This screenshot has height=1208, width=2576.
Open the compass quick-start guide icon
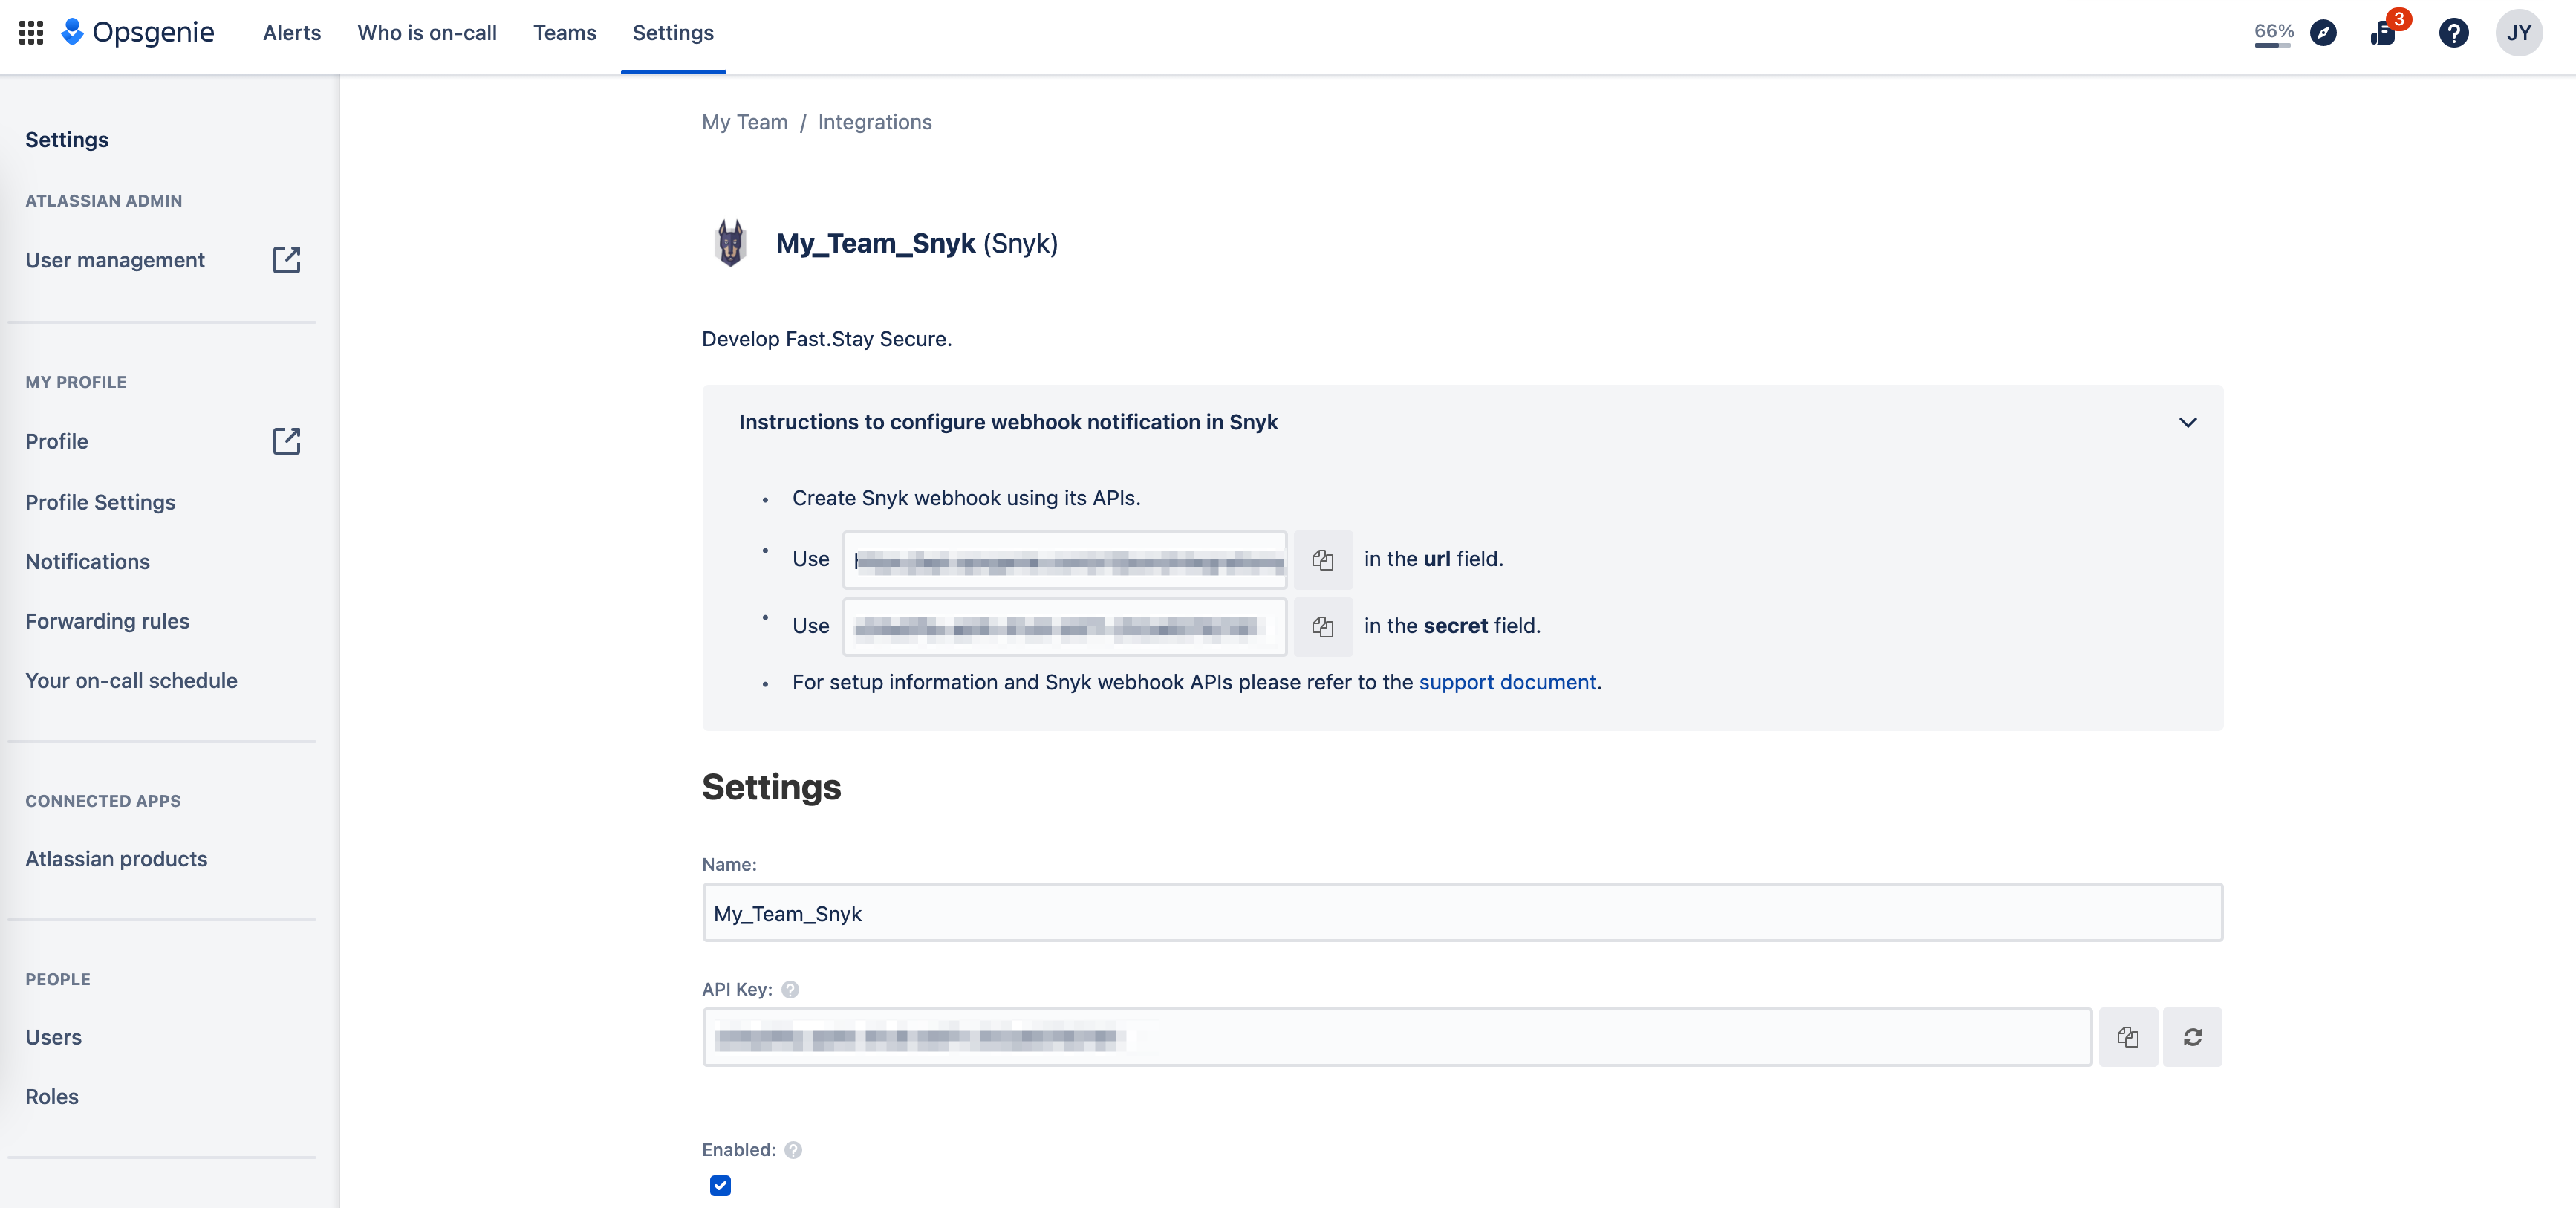(2323, 33)
